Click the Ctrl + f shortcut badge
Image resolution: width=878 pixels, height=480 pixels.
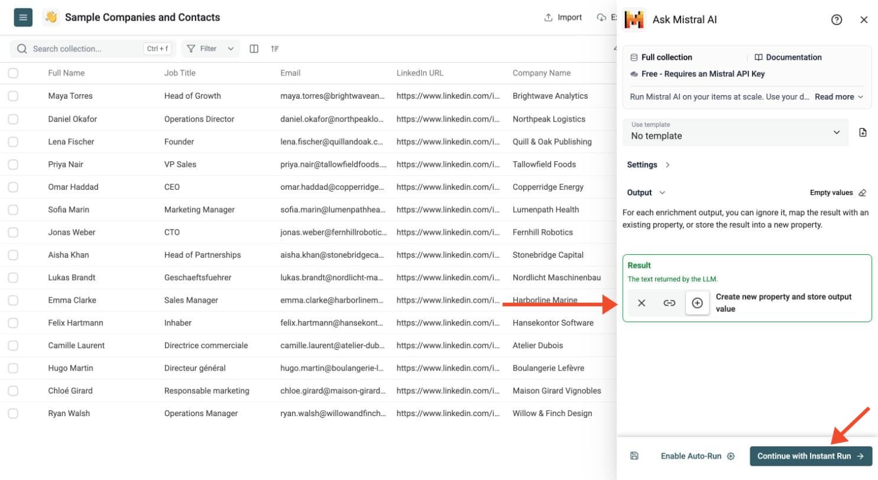[157, 48]
